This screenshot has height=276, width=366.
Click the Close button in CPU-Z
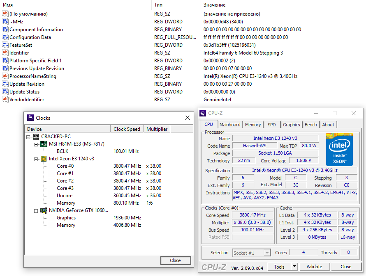[x=346, y=267]
